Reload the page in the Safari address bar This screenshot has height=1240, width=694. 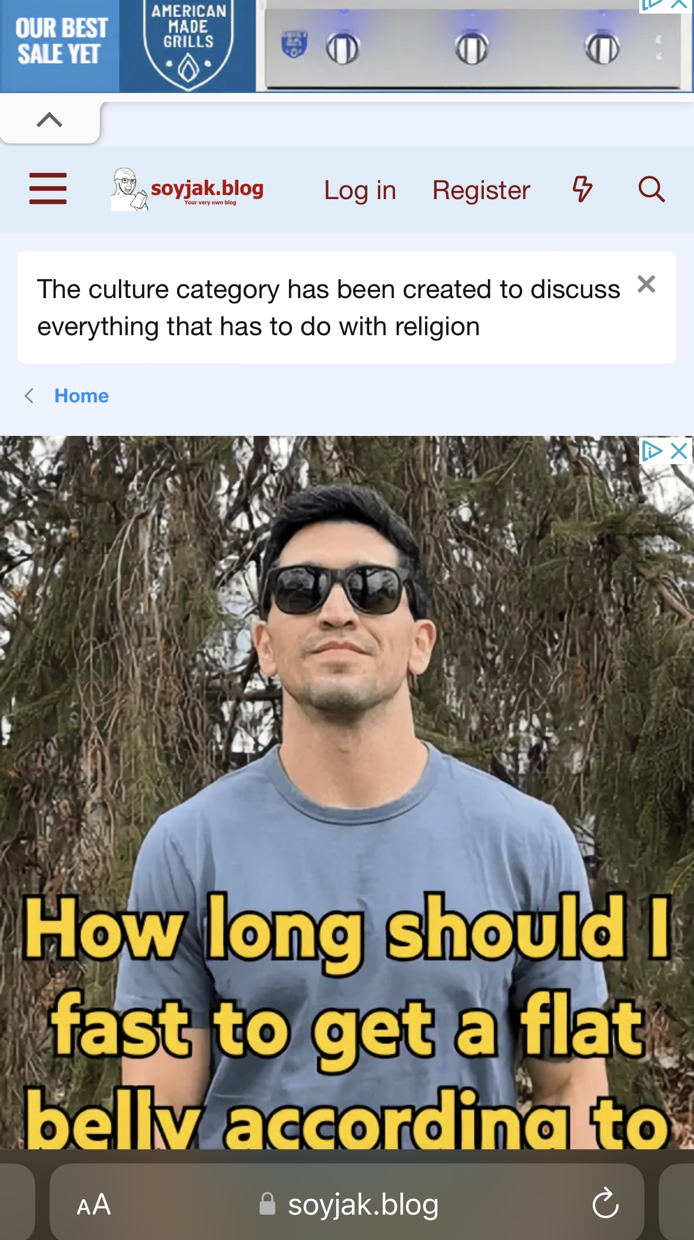pos(605,1203)
